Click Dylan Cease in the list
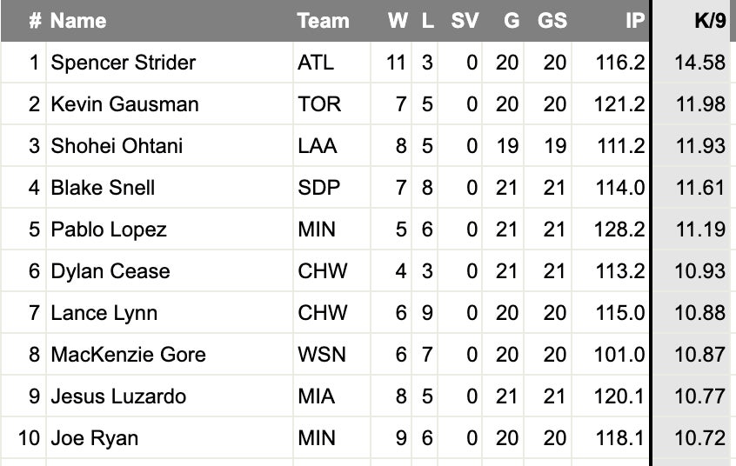Image resolution: width=736 pixels, height=466 pixels. click(110, 271)
